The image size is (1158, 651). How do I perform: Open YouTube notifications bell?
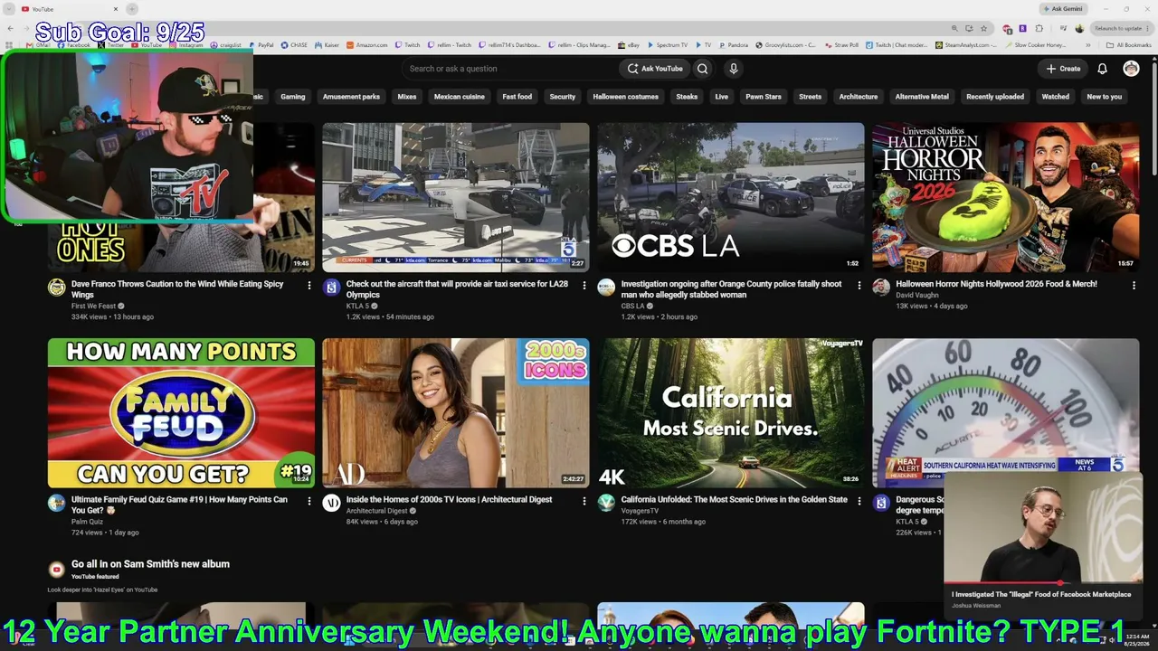(1102, 69)
